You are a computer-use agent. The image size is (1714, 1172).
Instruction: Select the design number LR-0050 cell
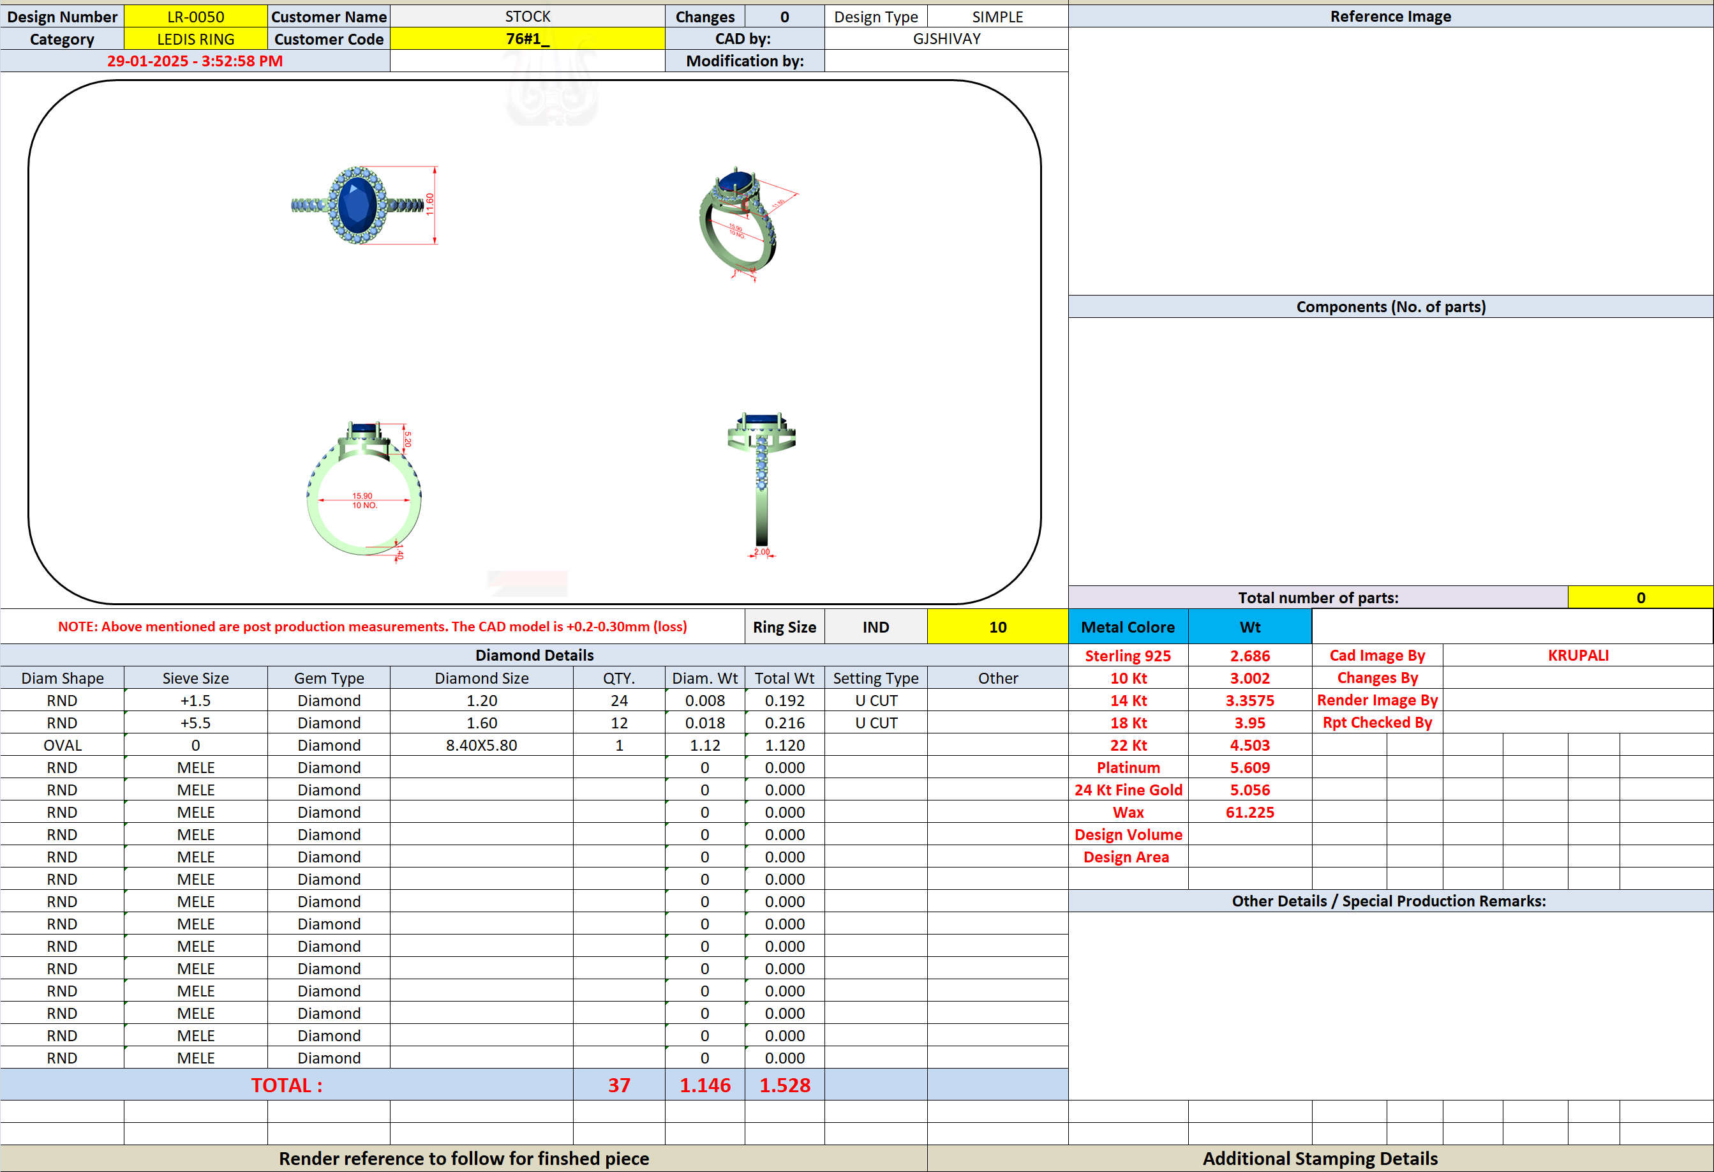pos(195,16)
